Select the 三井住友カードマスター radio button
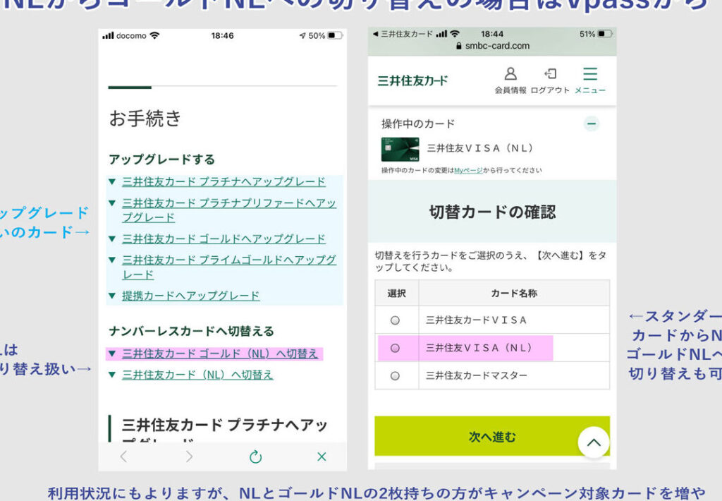The height and width of the screenshot is (501, 722). point(395,375)
